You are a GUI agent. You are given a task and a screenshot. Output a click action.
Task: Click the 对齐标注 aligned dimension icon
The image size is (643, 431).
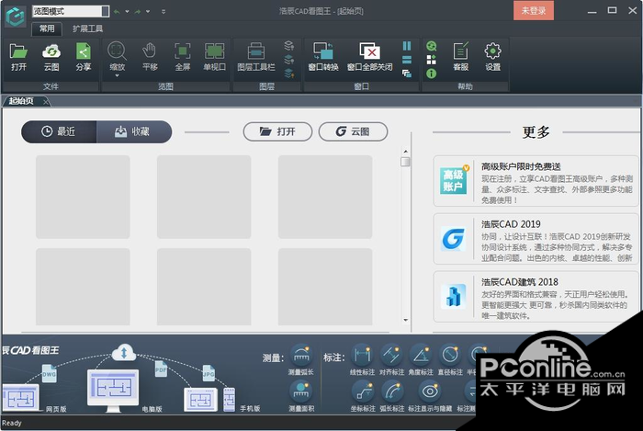click(x=391, y=355)
